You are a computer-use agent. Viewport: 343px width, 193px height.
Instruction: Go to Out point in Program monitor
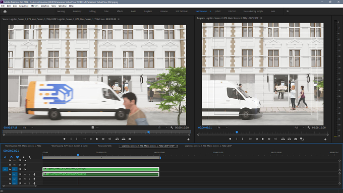(275, 139)
